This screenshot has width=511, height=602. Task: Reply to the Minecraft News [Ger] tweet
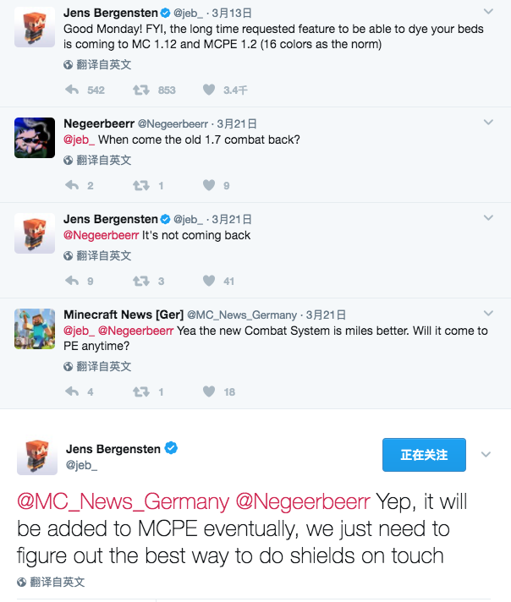72,391
